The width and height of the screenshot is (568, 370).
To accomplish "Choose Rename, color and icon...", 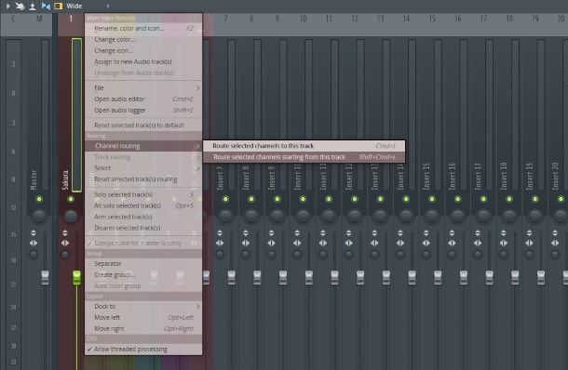I will click(x=143, y=28).
